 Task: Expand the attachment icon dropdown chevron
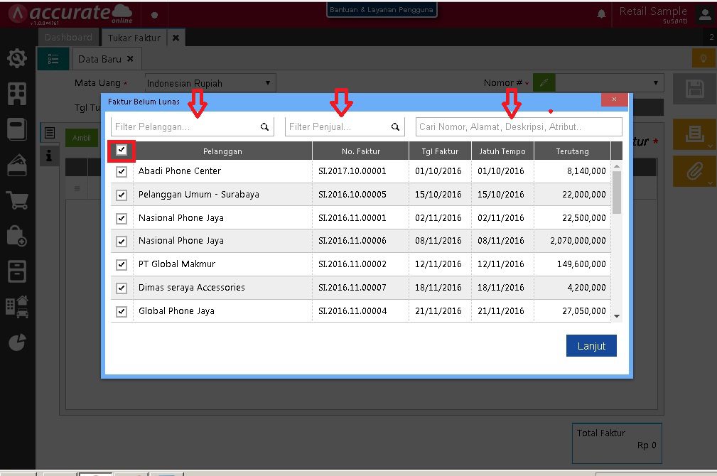(x=710, y=183)
